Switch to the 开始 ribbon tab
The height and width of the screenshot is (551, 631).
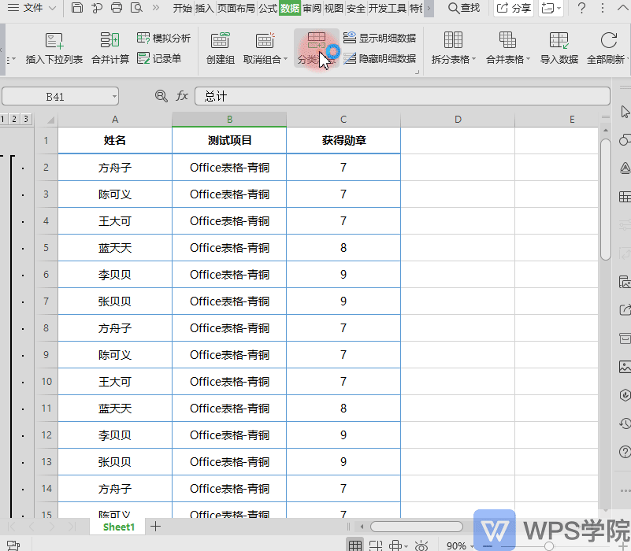(x=183, y=8)
